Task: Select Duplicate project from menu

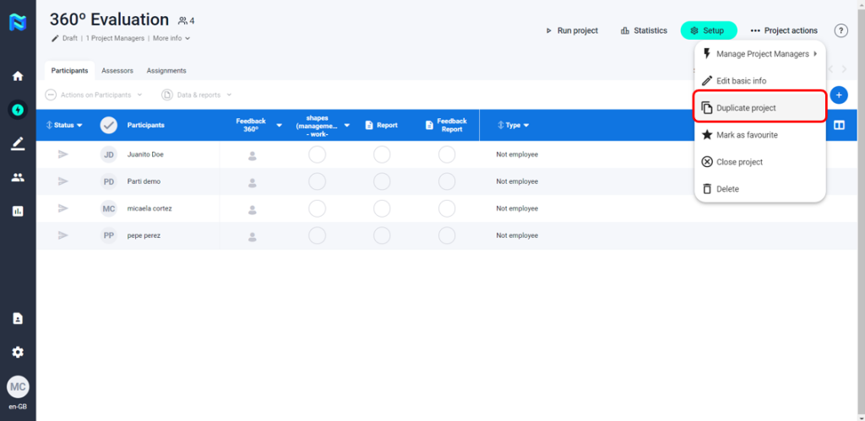Action: click(759, 108)
